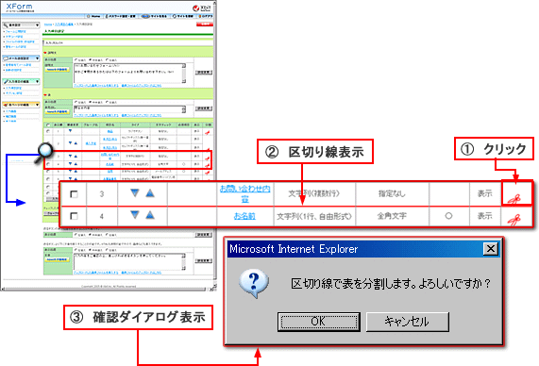Click the キャンセル button in dialog

pyautogui.click(x=408, y=322)
